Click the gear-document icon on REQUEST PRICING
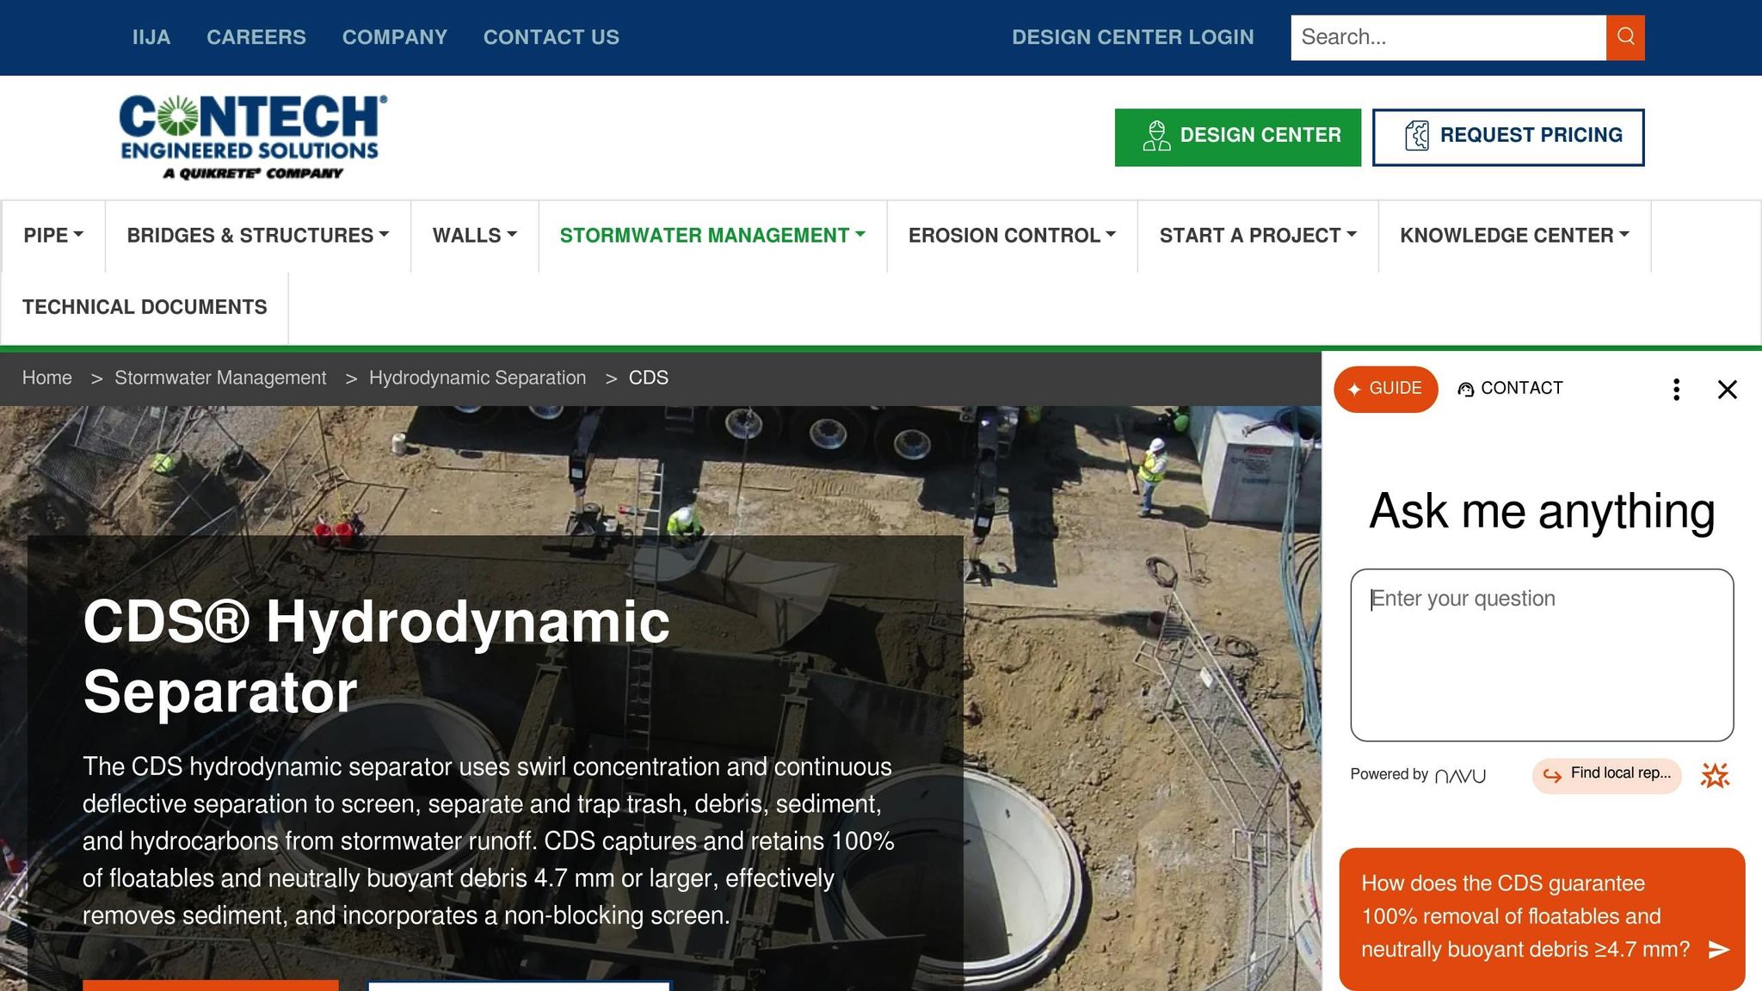This screenshot has width=1762, height=991. [1420, 135]
